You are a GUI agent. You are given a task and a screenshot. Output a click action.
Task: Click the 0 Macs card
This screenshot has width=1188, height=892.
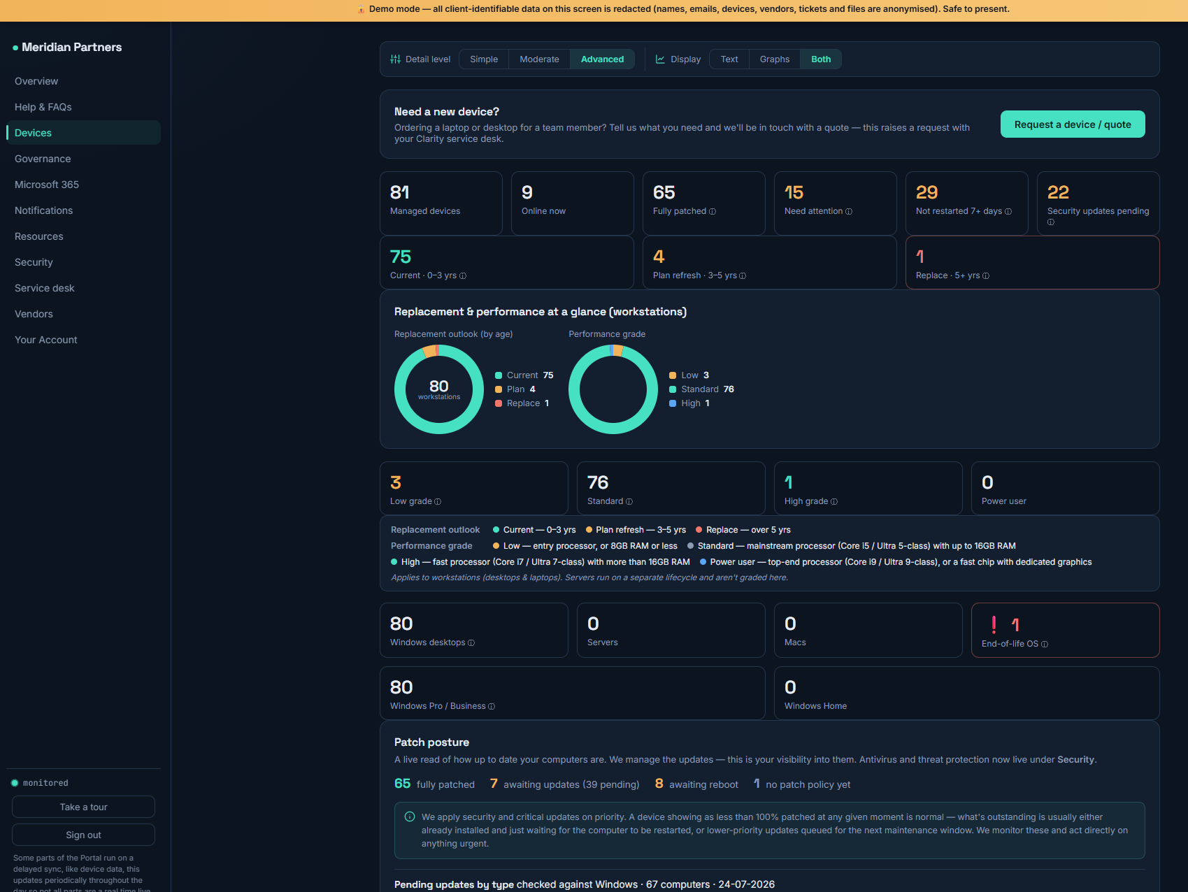[868, 630]
